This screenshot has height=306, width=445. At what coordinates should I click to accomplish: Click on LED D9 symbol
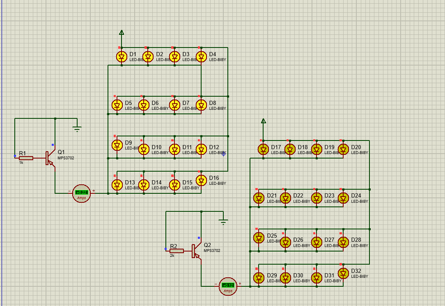[x=117, y=145]
